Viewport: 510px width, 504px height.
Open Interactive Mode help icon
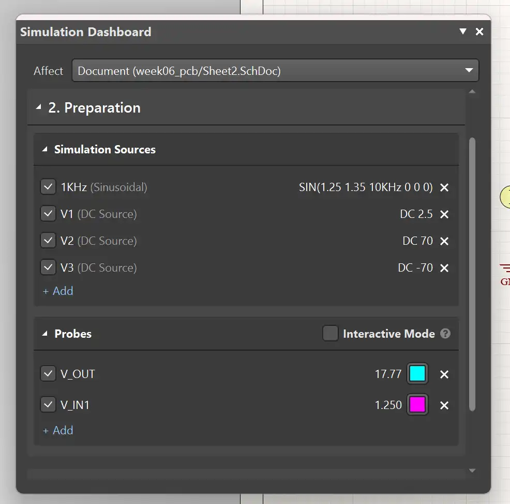pyautogui.click(x=445, y=334)
